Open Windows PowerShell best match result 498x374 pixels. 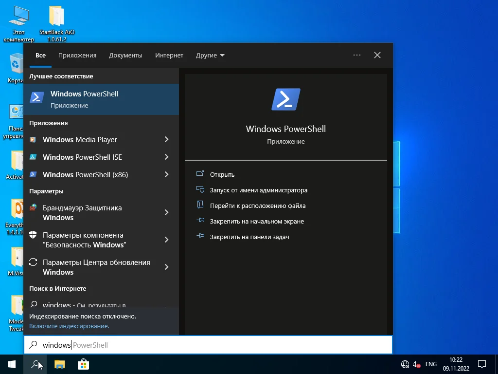[x=101, y=99]
